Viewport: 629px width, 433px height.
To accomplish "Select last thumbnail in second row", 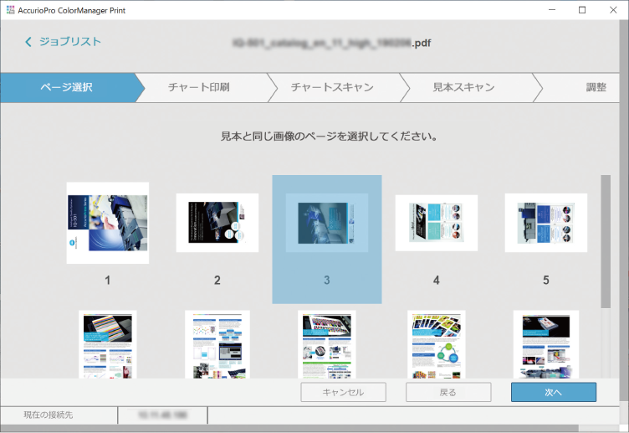I will pos(546,343).
